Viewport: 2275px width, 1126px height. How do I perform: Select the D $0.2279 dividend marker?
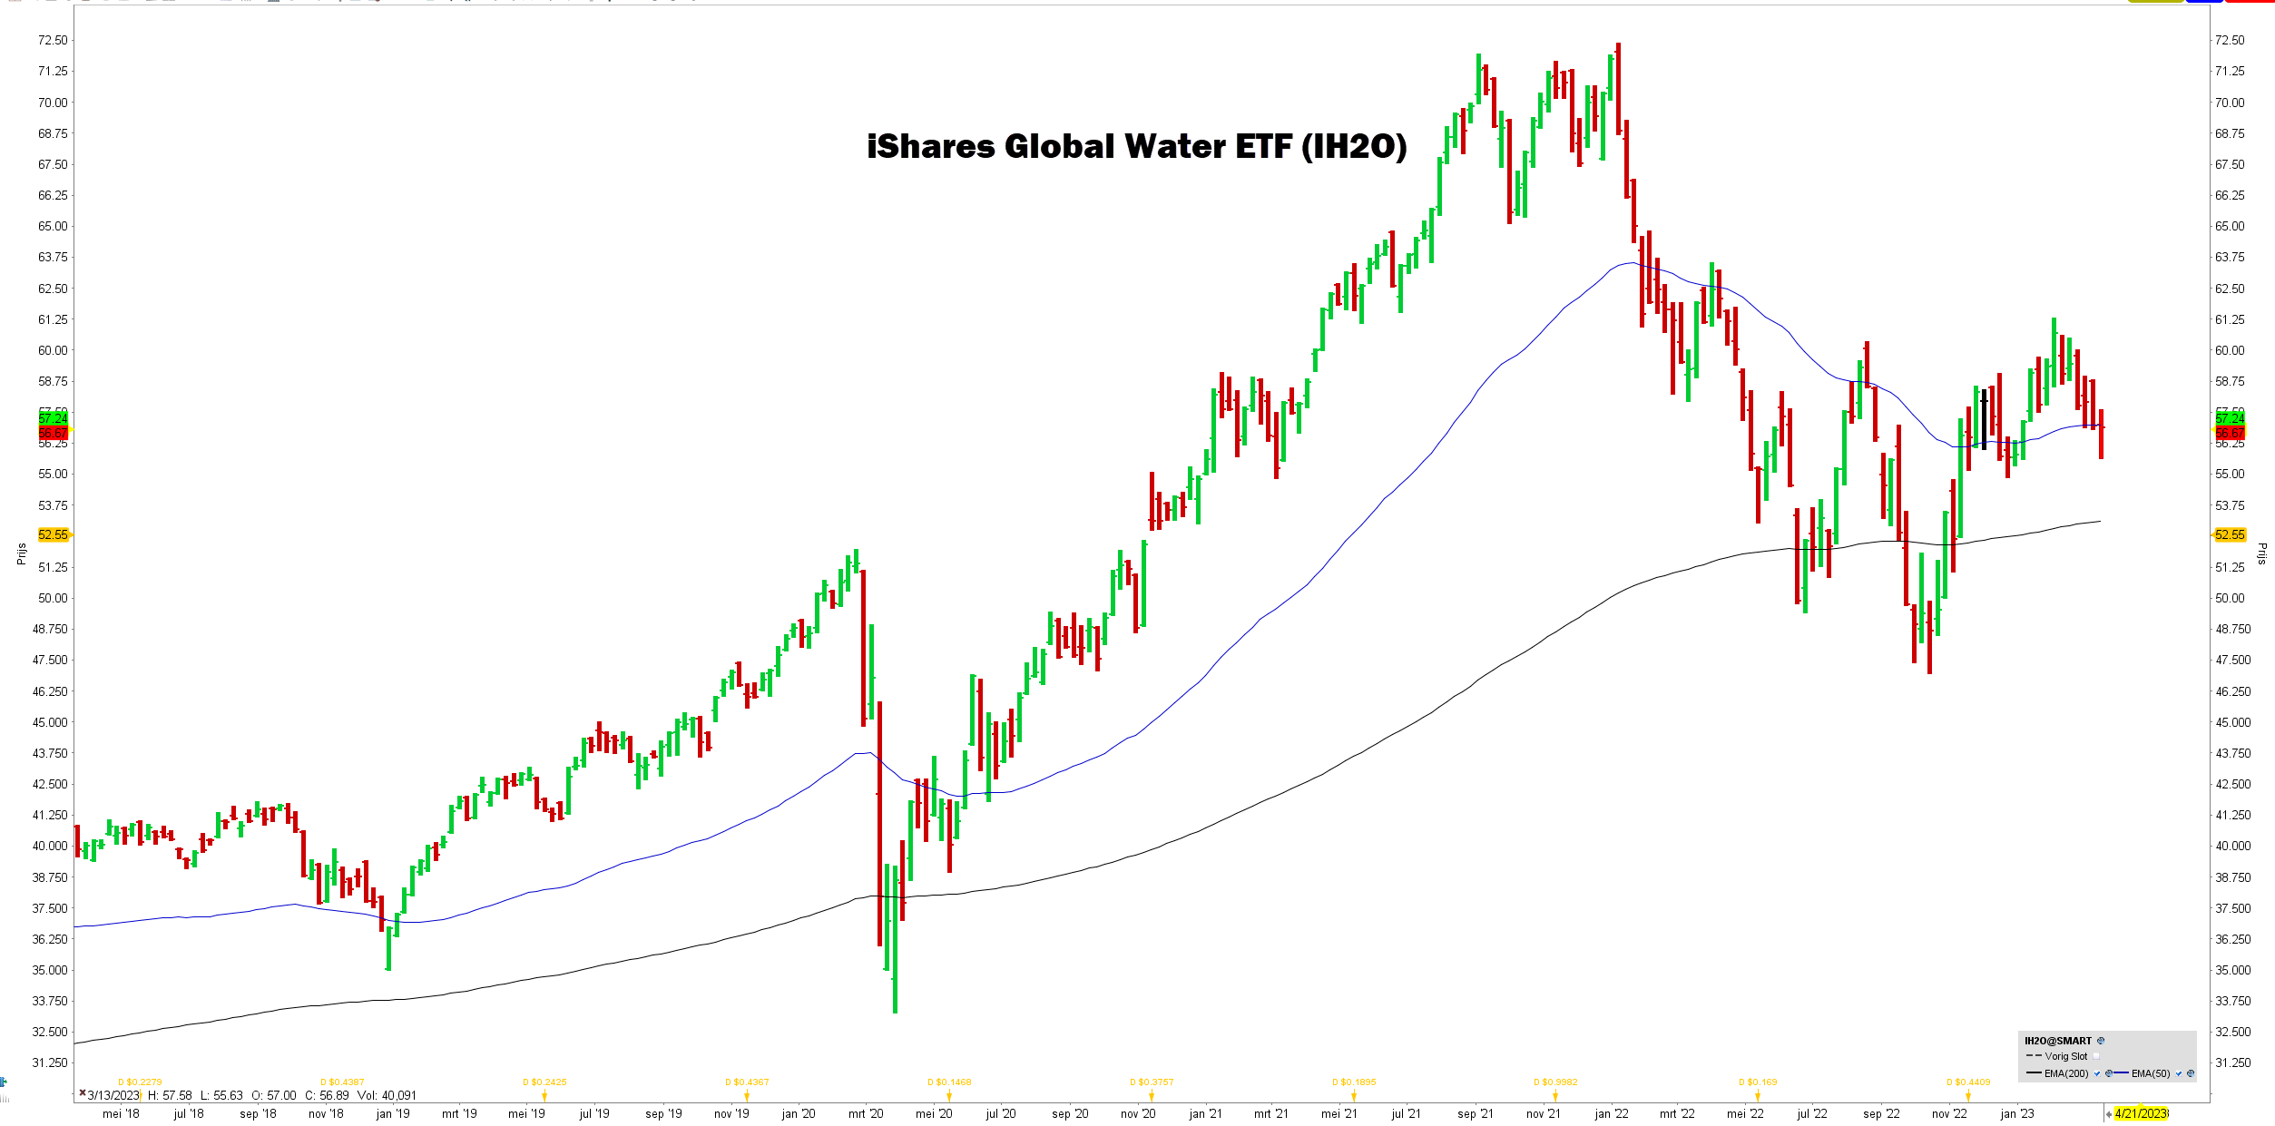click(x=140, y=1082)
